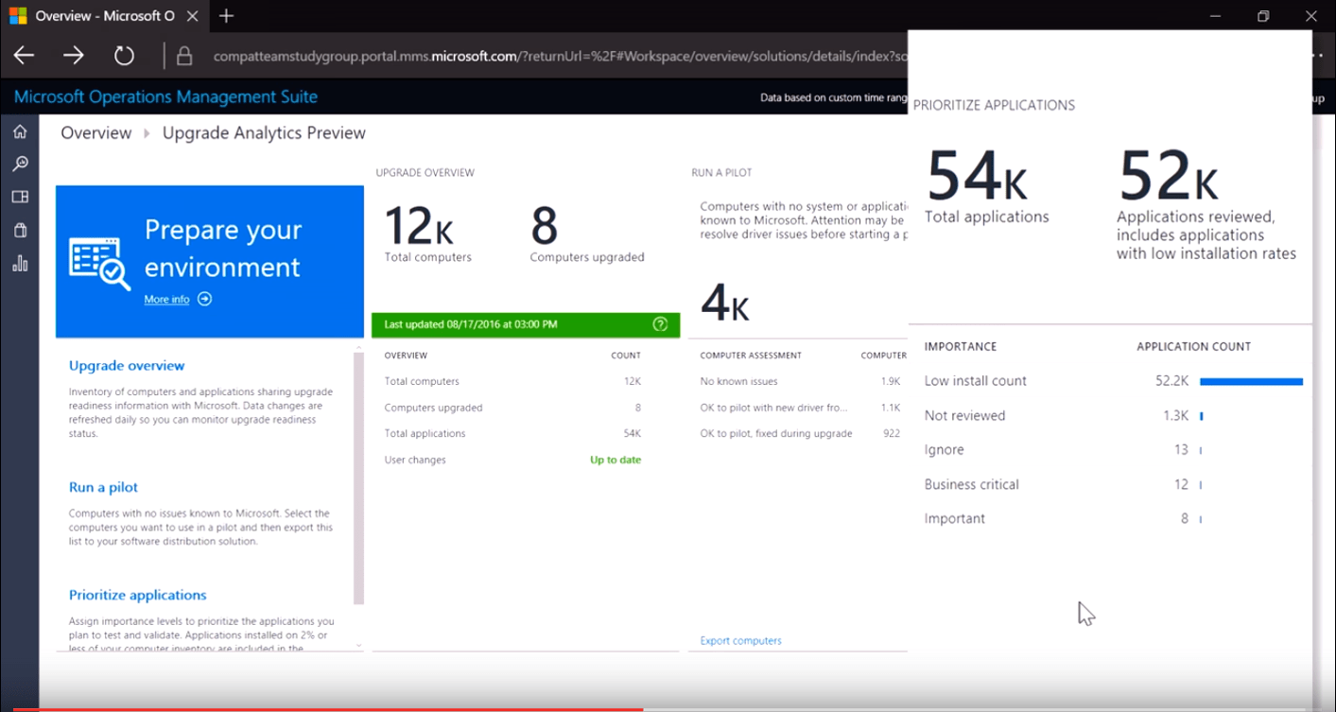Click More info on Prepare your environment tile
Viewport: 1336px width, 712px height.
[x=166, y=299]
